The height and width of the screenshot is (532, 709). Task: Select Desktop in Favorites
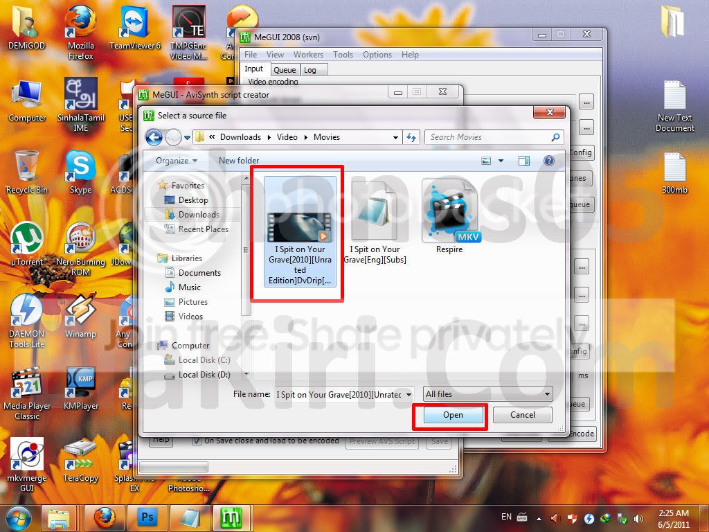point(186,200)
